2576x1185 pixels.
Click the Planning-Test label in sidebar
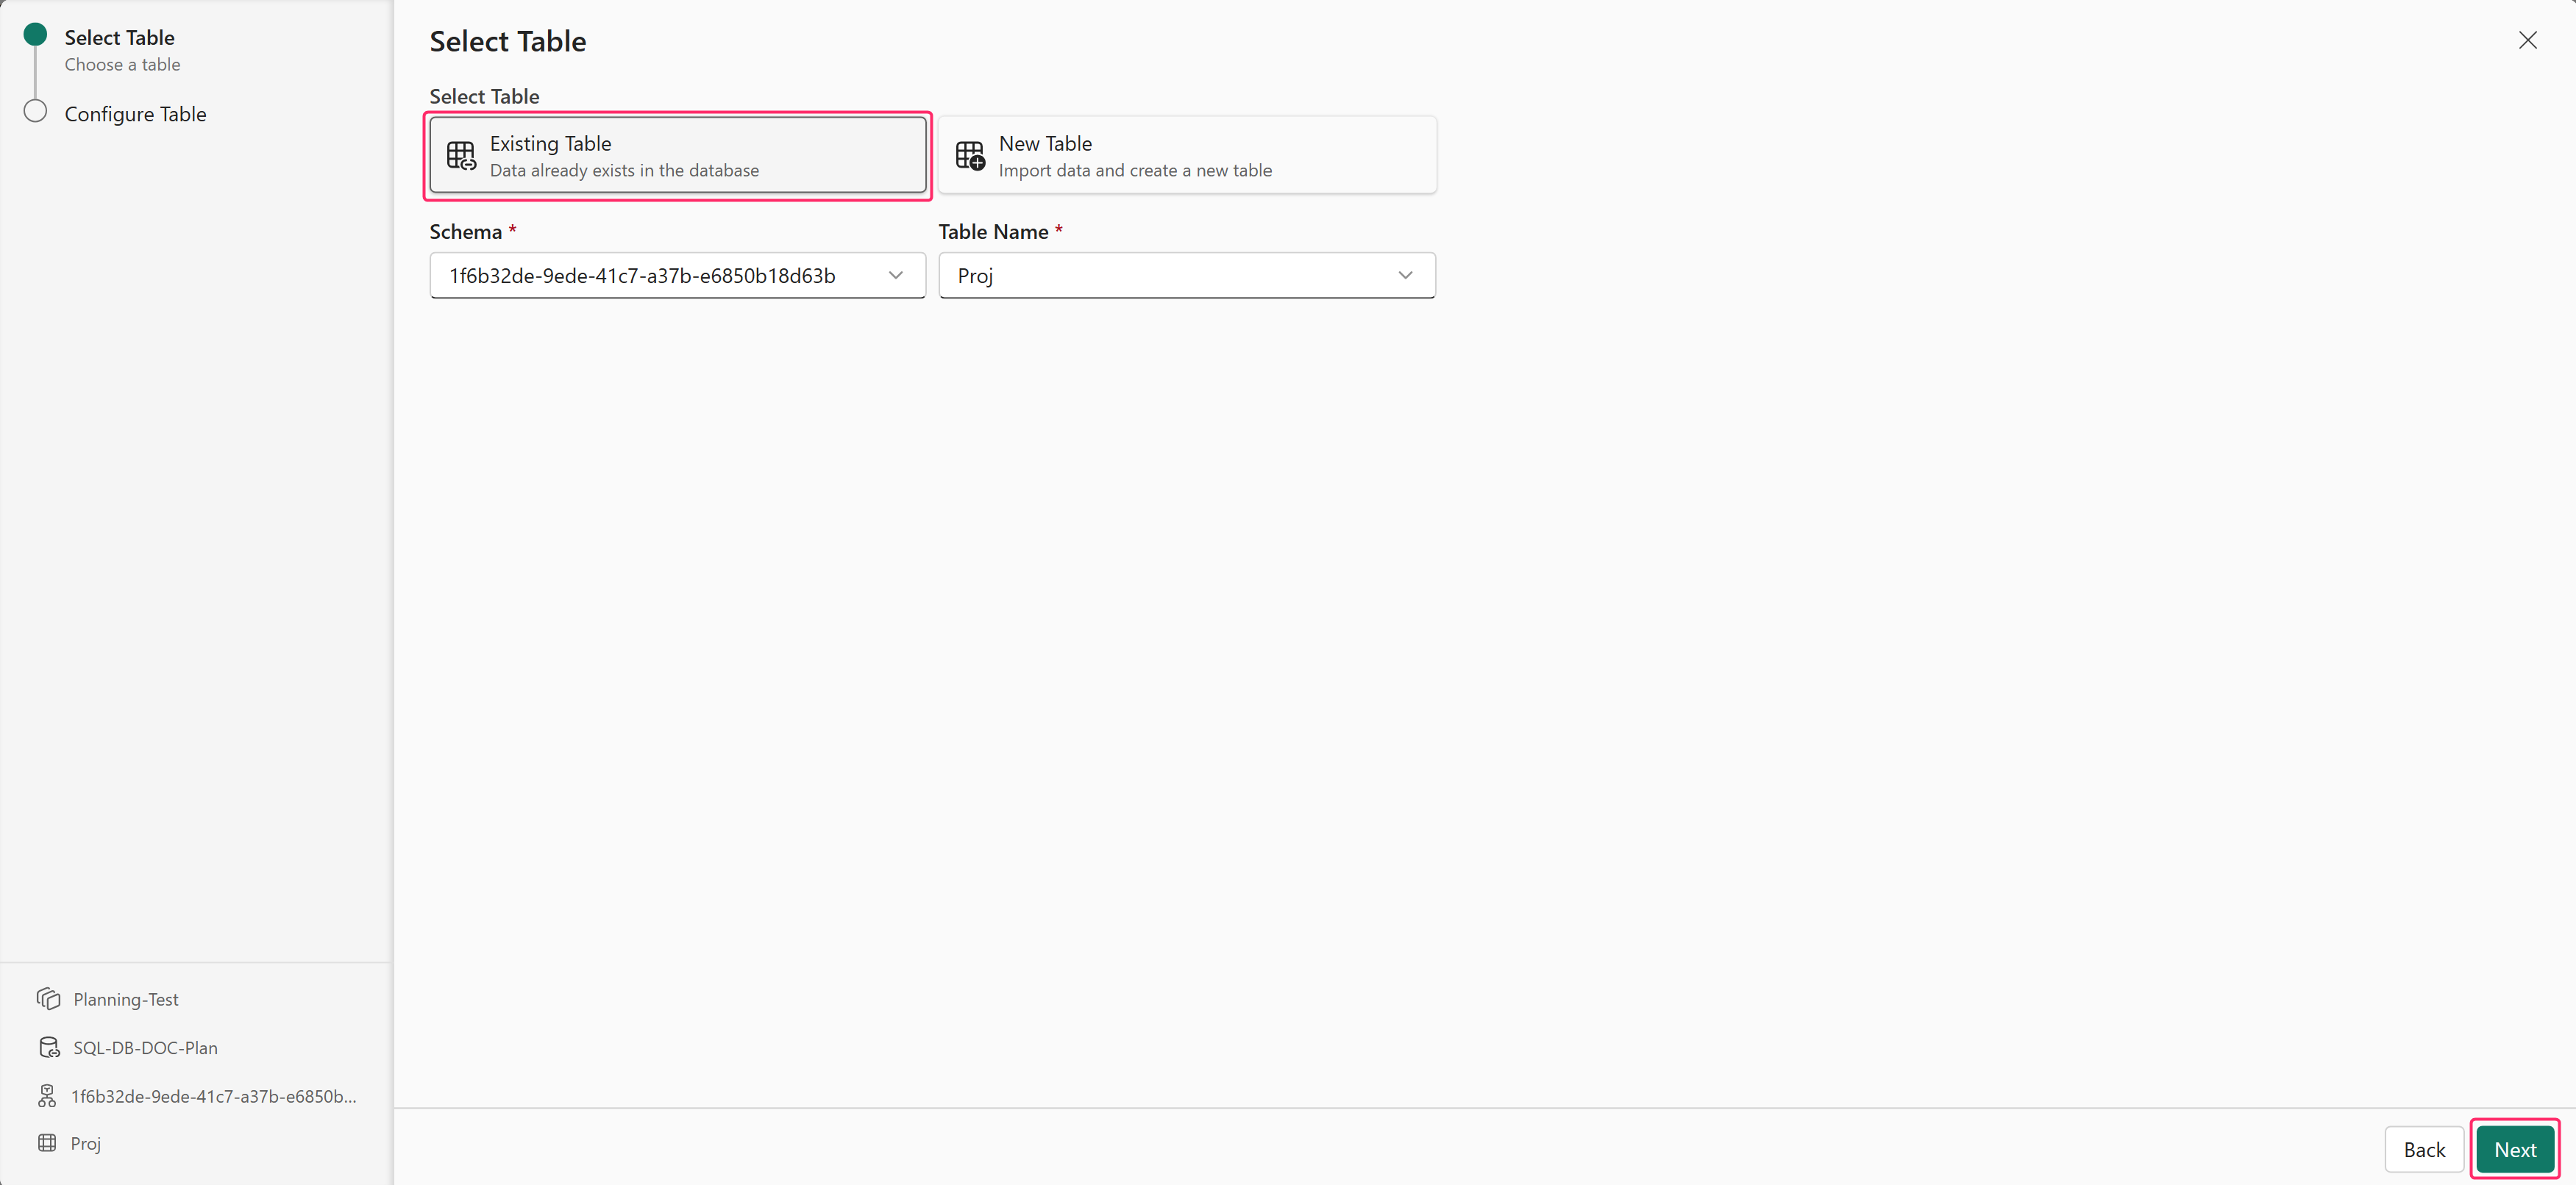click(126, 1000)
